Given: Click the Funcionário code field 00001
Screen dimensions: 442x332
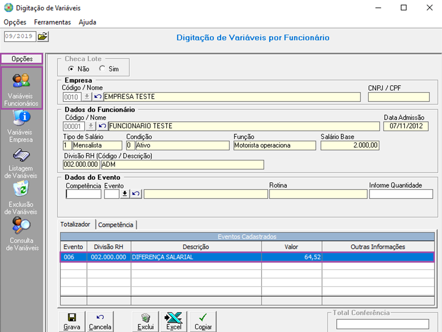Looking at the screenshot, I should tap(74, 126).
